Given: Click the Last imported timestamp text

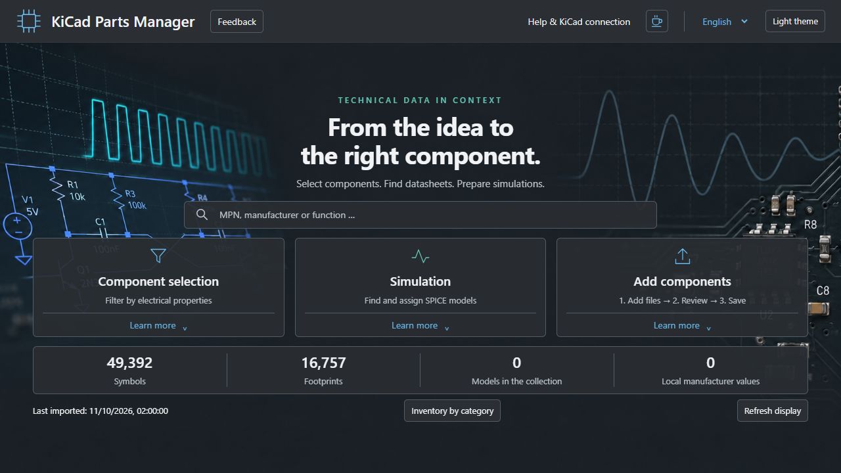Looking at the screenshot, I should coord(101,411).
